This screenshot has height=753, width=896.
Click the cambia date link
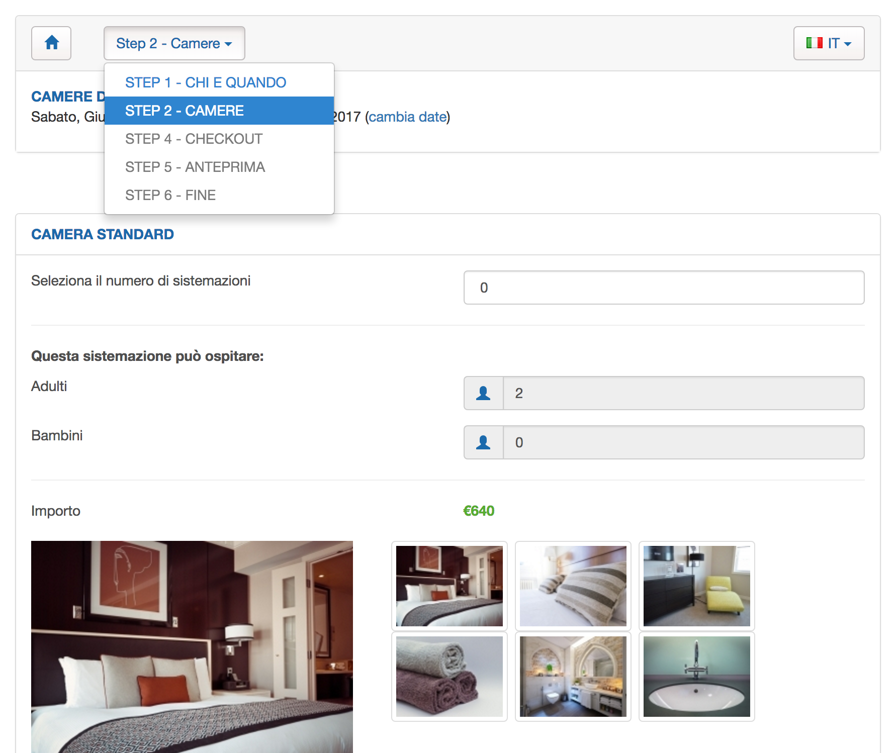(407, 117)
